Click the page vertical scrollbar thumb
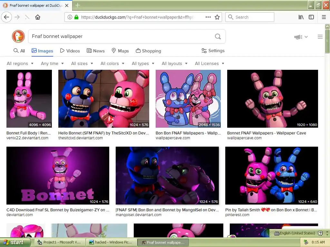The image size is (330, 247). click(x=327, y=41)
